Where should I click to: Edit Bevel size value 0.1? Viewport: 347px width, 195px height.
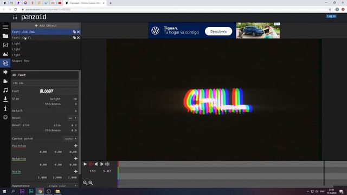74,125
